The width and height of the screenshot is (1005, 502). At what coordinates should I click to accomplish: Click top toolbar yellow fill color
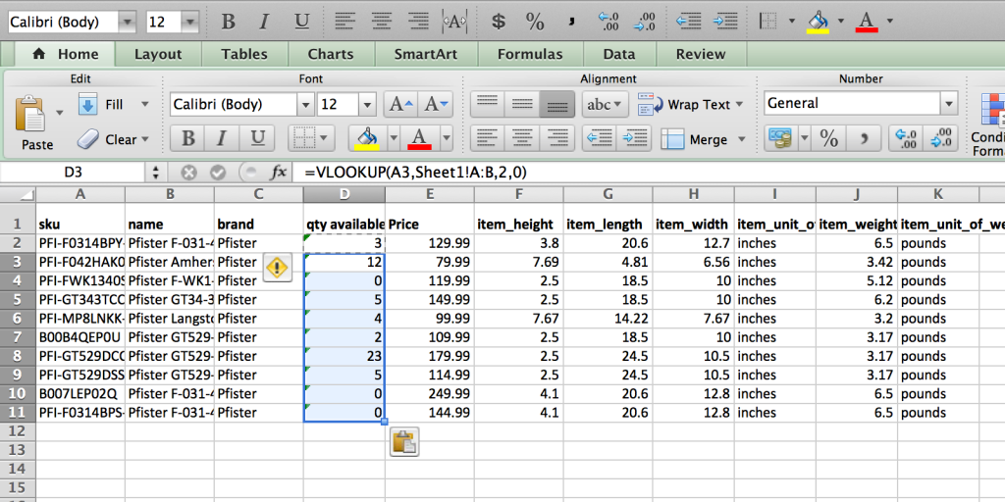(818, 22)
